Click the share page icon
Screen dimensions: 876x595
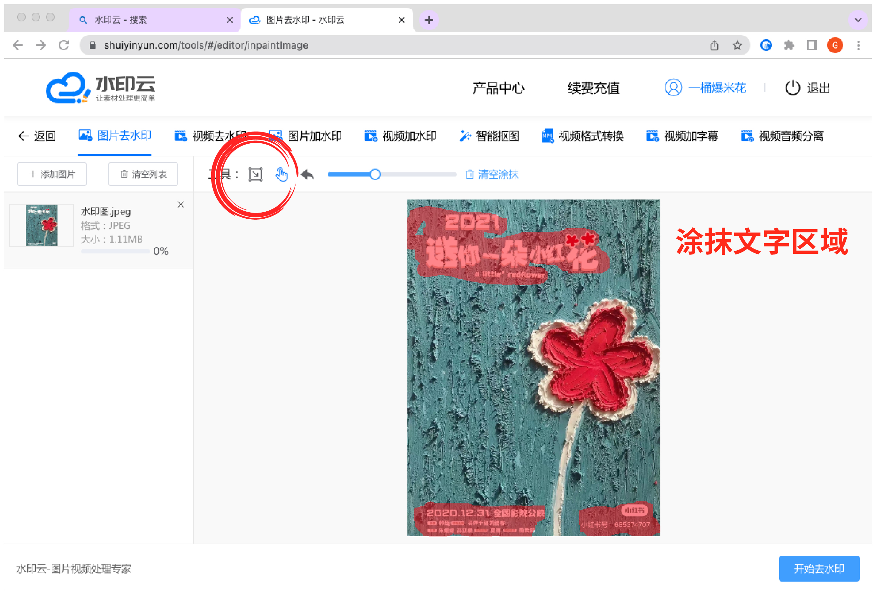pos(714,46)
